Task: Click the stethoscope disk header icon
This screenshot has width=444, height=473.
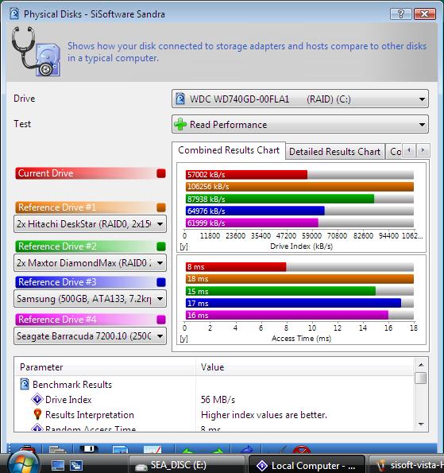Action: click(36, 52)
